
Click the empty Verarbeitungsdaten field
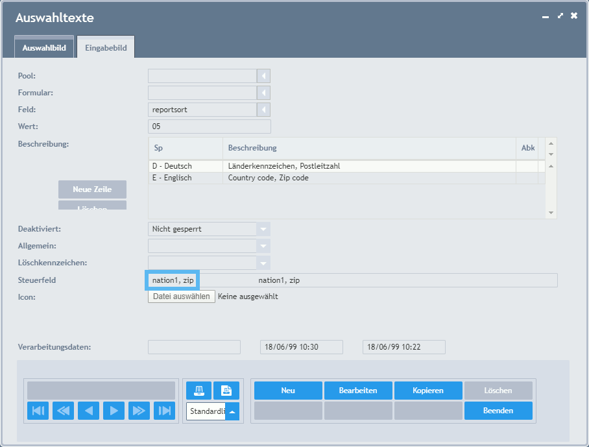point(194,347)
